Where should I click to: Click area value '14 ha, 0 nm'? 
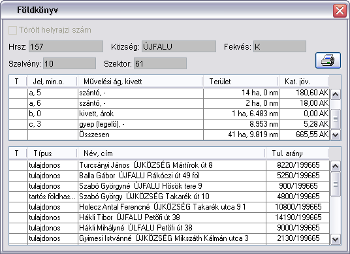pyautogui.click(x=242, y=93)
